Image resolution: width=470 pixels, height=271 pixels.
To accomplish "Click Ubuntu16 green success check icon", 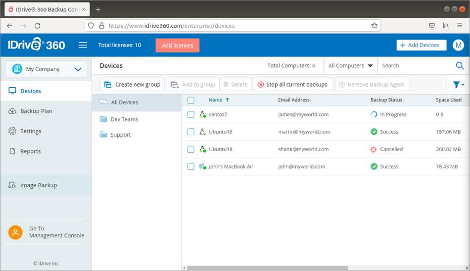I will coord(374,132).
